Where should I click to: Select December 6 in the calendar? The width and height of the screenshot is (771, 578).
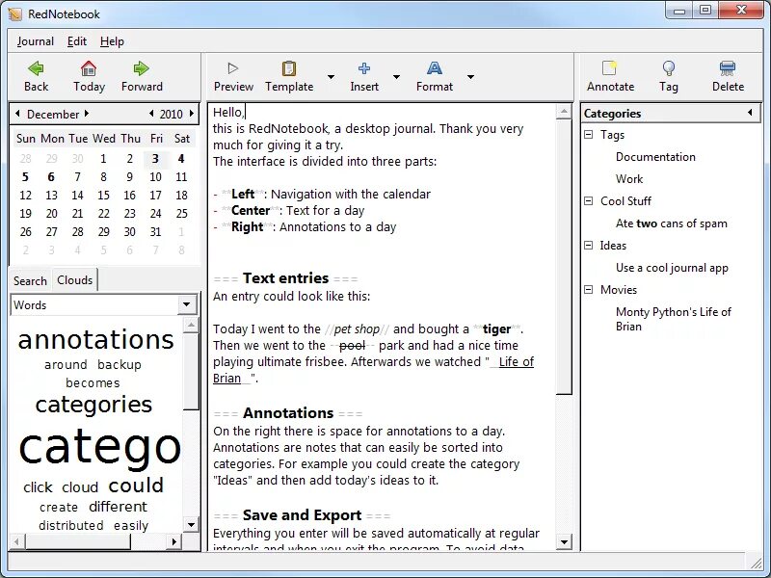[51, 177]
